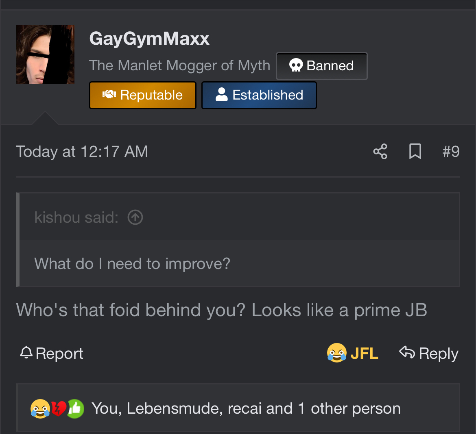
Task: Bookmark this post
Action: pyautogui.click(x=415, y=151)
